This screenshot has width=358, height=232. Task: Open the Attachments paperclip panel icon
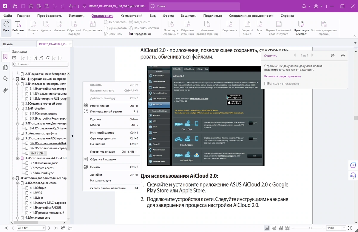coord(5,90)
